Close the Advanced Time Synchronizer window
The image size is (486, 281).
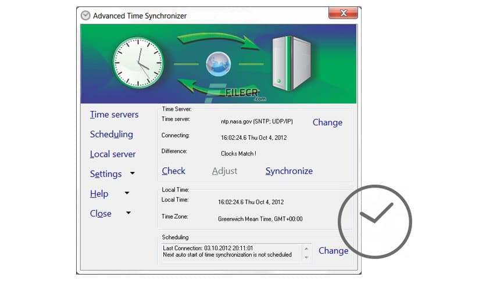(x=343, y=13)
